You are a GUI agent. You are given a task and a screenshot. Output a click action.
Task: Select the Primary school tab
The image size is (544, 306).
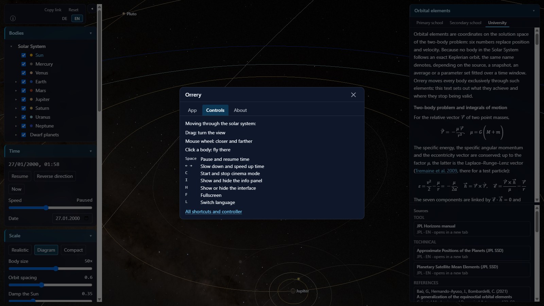429,23
